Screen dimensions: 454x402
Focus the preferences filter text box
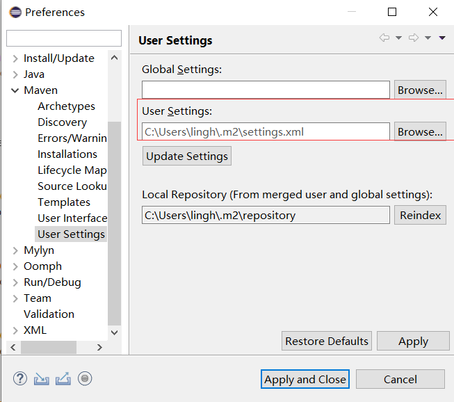click(64, 38)
